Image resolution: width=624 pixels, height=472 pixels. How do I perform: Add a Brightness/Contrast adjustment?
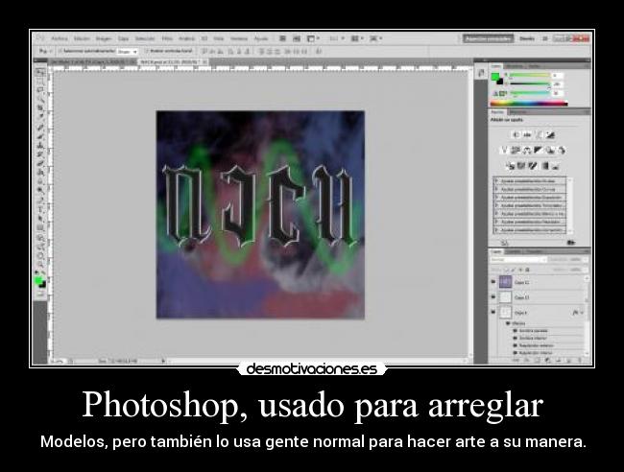coord(516,135)
